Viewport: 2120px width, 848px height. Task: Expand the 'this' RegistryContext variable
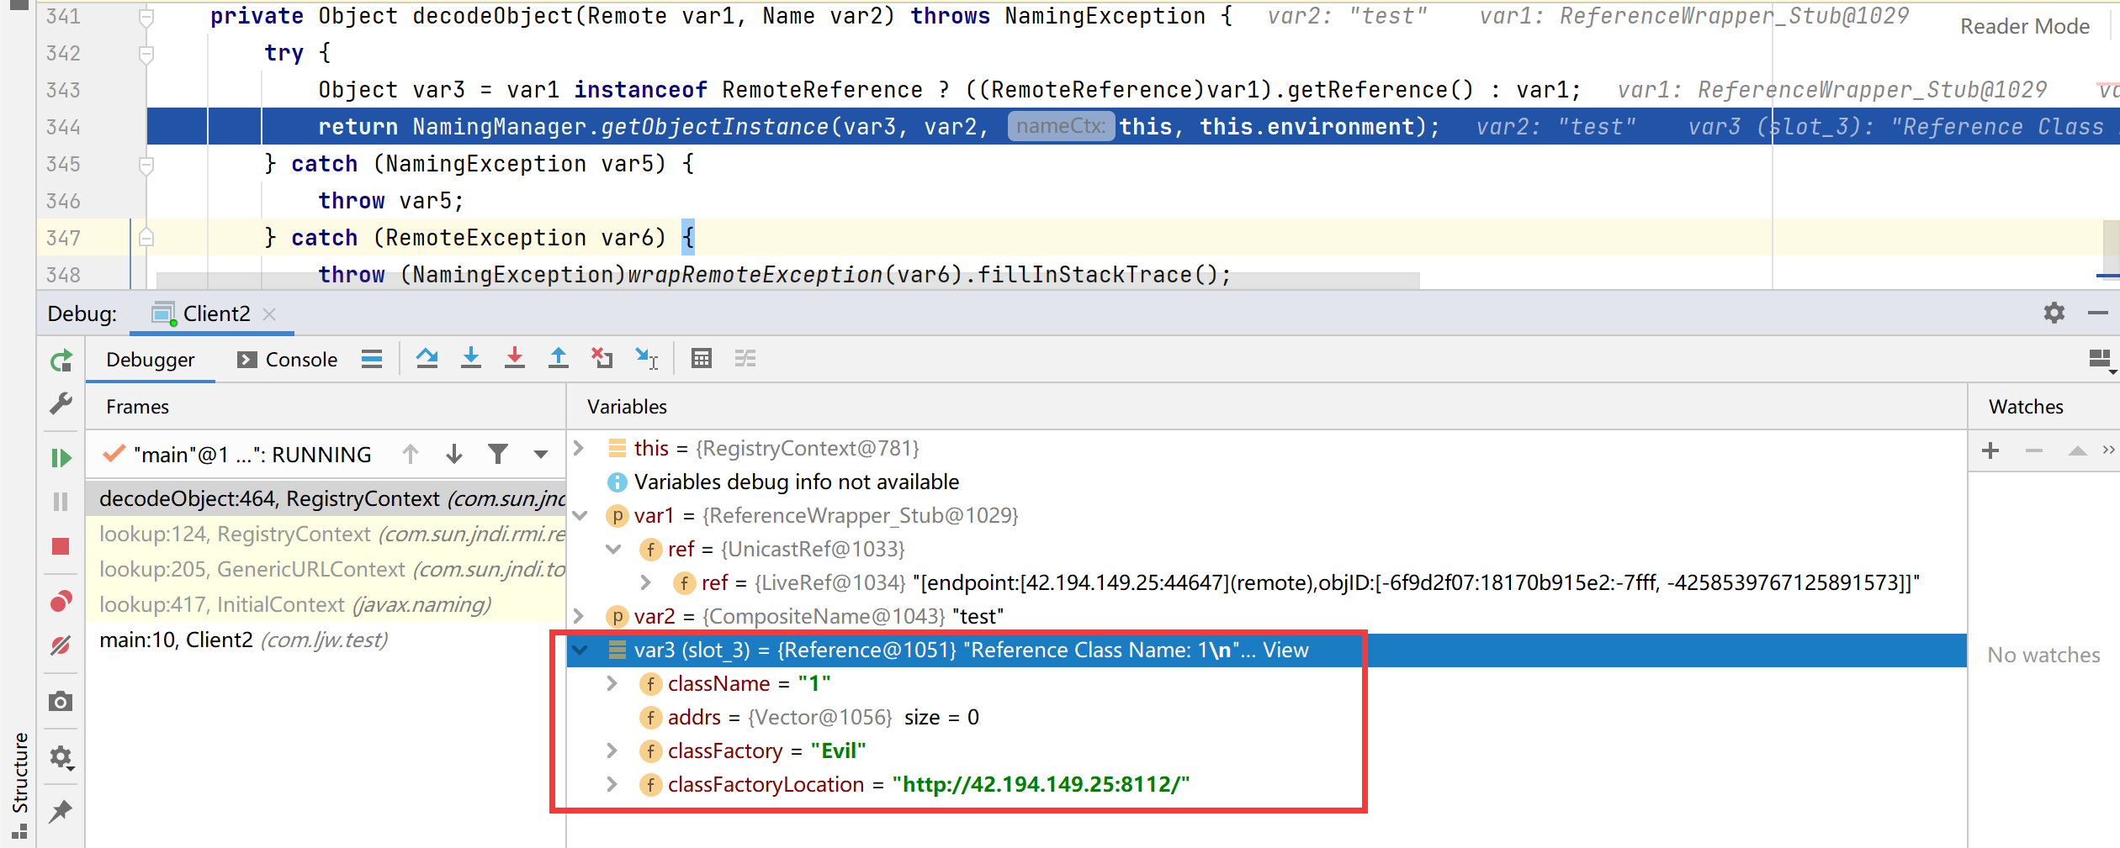[x=579, y=448]
